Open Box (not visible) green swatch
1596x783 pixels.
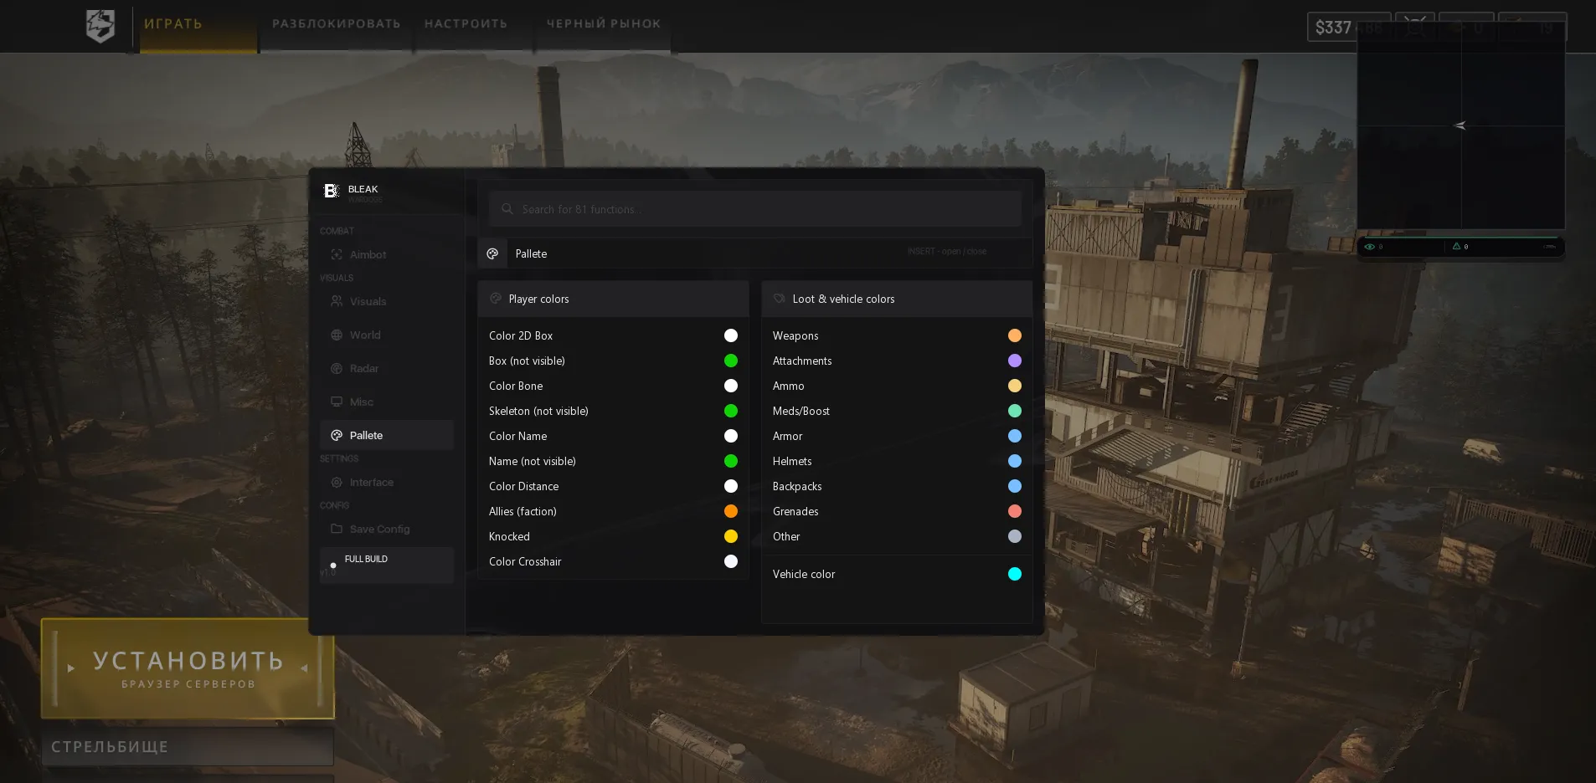point(731,361)
